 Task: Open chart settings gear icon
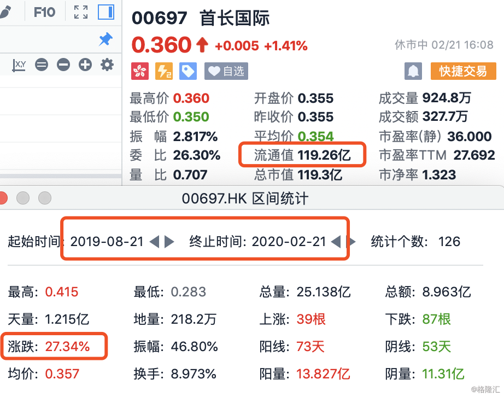(x=107, y=65)
